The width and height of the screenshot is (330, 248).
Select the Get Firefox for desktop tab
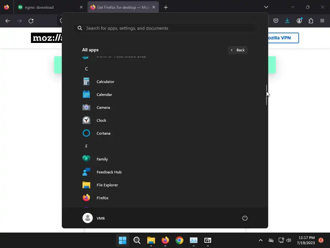[x=123, y=7]
